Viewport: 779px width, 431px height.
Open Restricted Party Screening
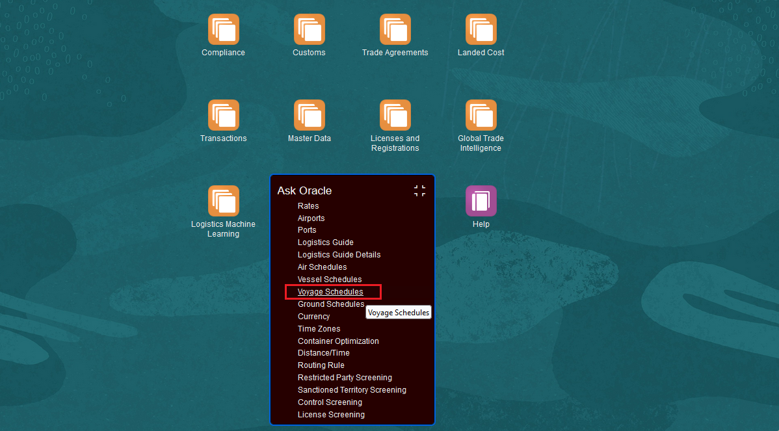345,378
